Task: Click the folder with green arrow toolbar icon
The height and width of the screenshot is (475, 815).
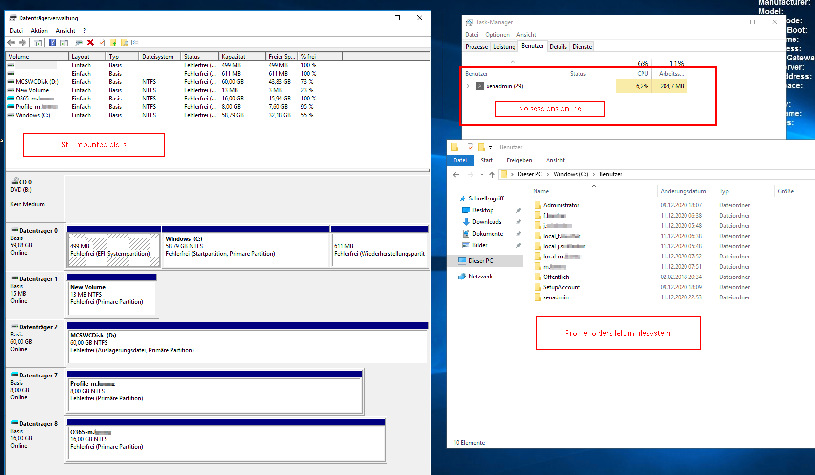Action: tap(113, 43)
